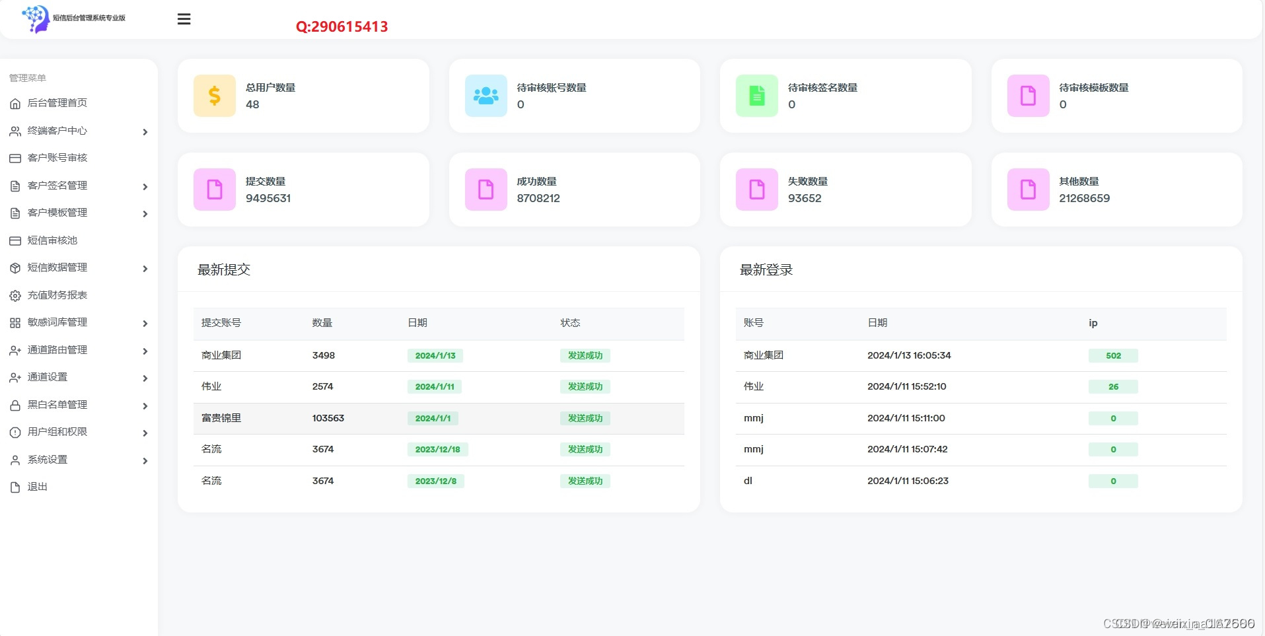Image resolution: width=1265 pixels, height=636 pixels.
Task: Click the file icon for 成功数量
Action: click(486, 190)
